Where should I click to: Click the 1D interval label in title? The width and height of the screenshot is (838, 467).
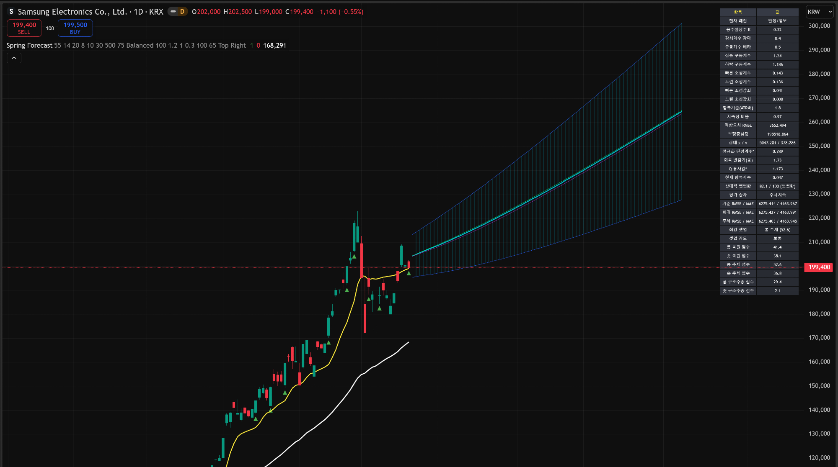(138, 12)
